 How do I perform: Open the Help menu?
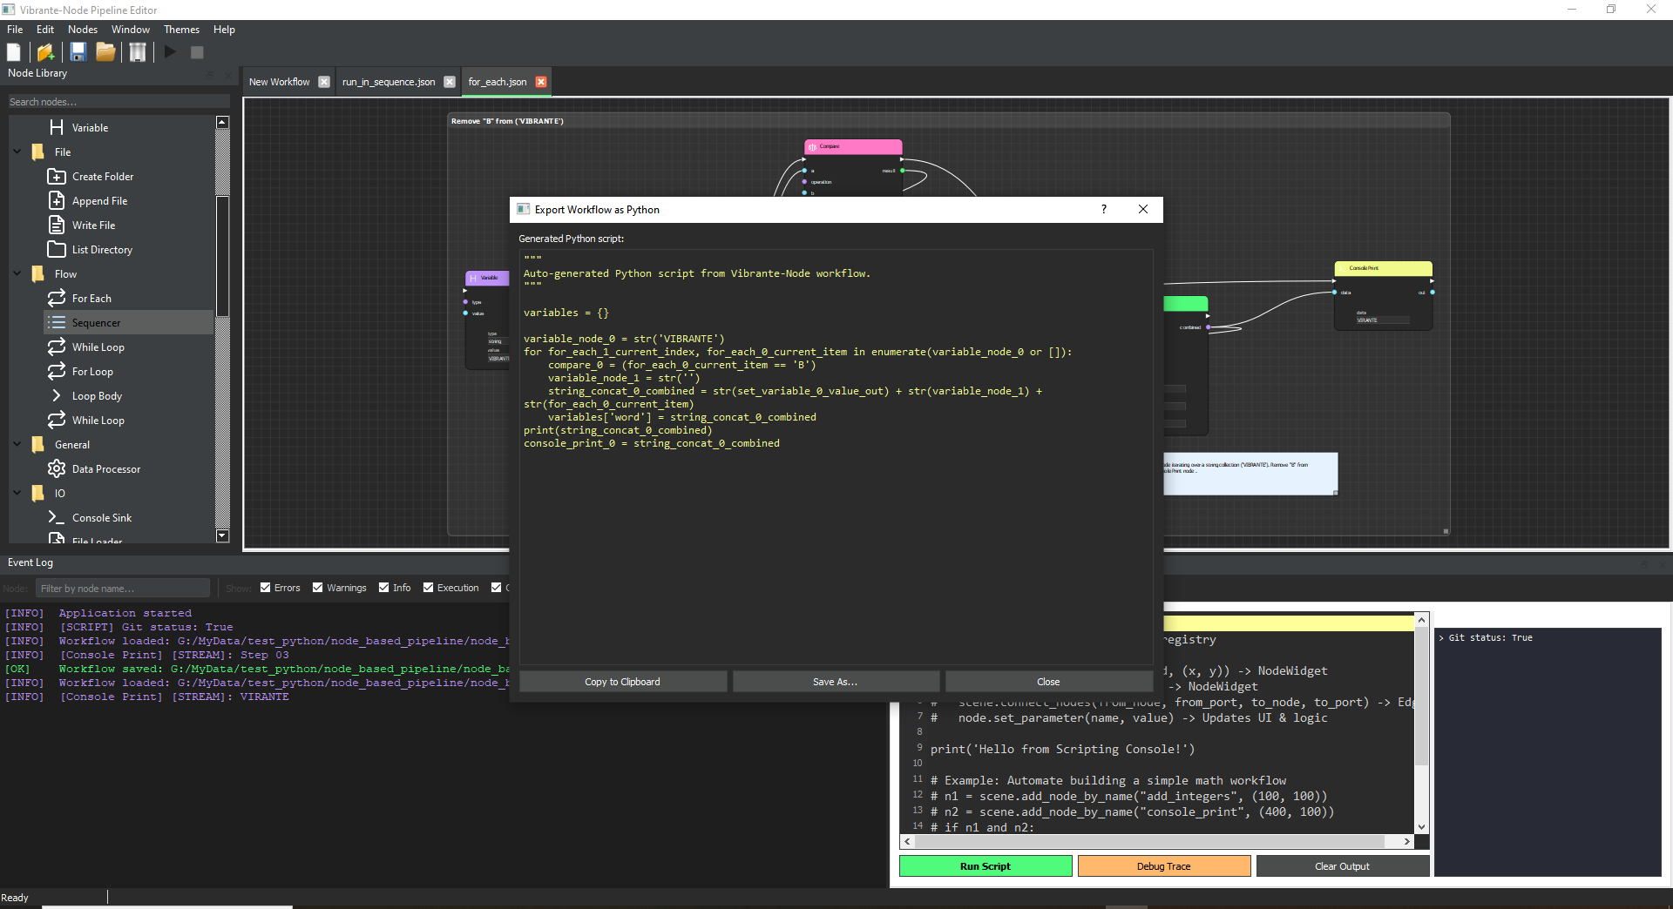(x=224, y=30)
